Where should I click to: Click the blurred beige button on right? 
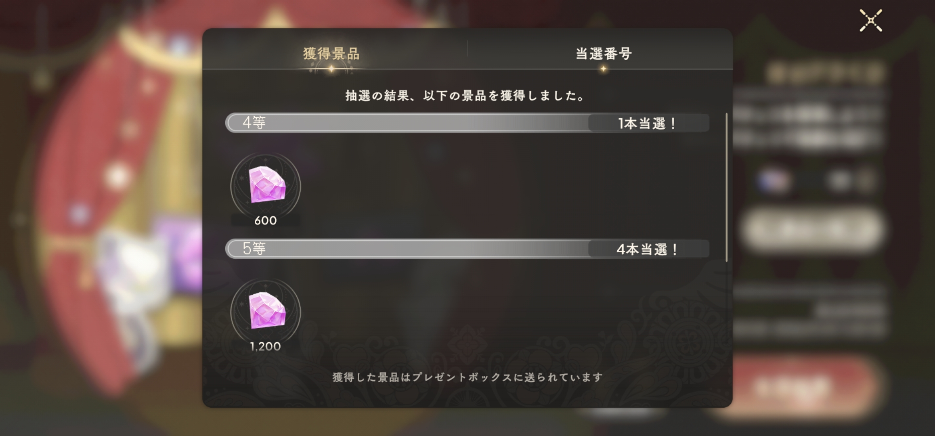(811, 229)
